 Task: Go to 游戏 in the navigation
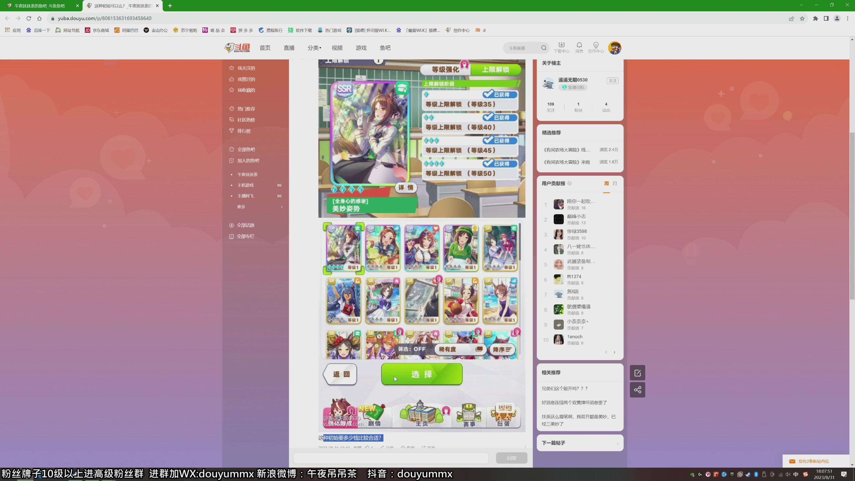pyautogui.click(x=361, y=48)
